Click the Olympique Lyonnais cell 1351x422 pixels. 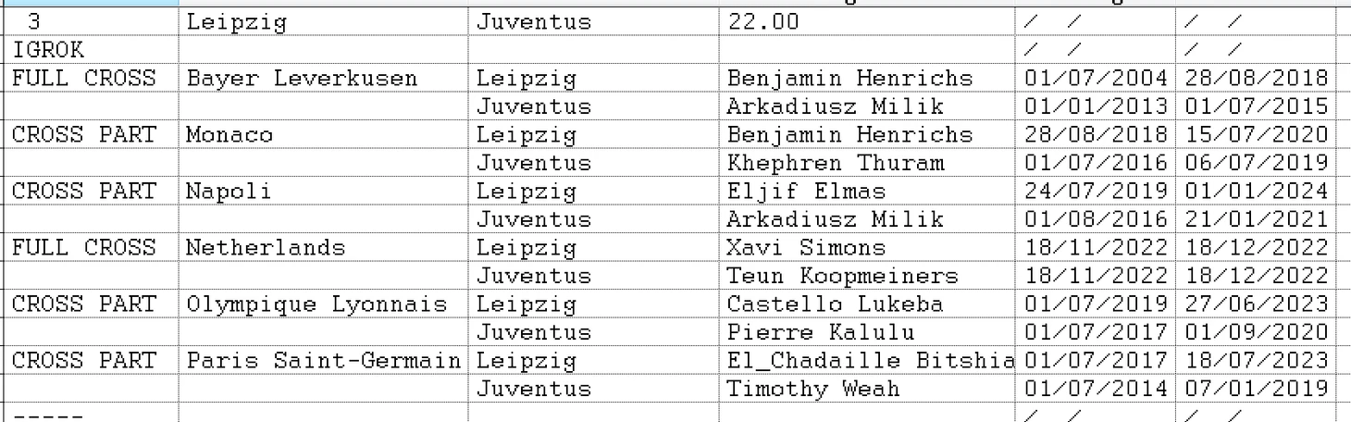point(323,304)
